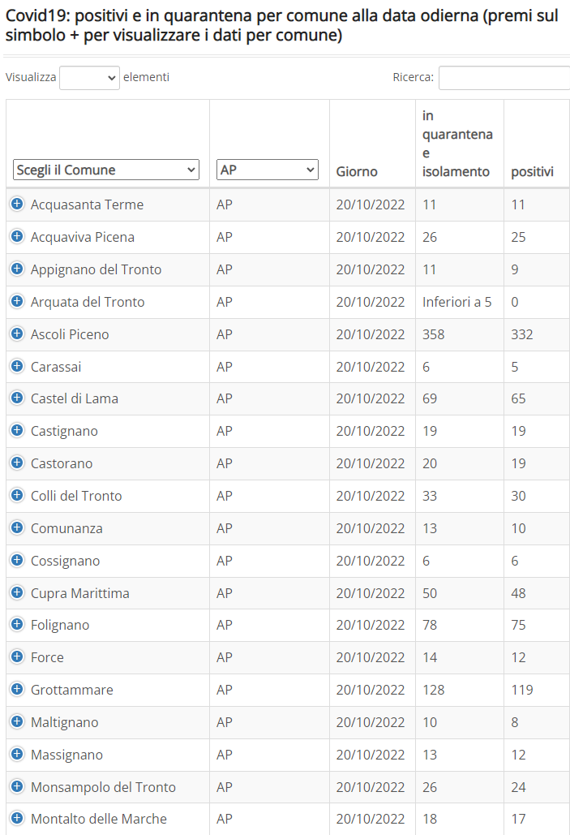Screen dimensions: 570x835
Task: Open the Scegli il Comune dropdown
Action: (106, 170)
